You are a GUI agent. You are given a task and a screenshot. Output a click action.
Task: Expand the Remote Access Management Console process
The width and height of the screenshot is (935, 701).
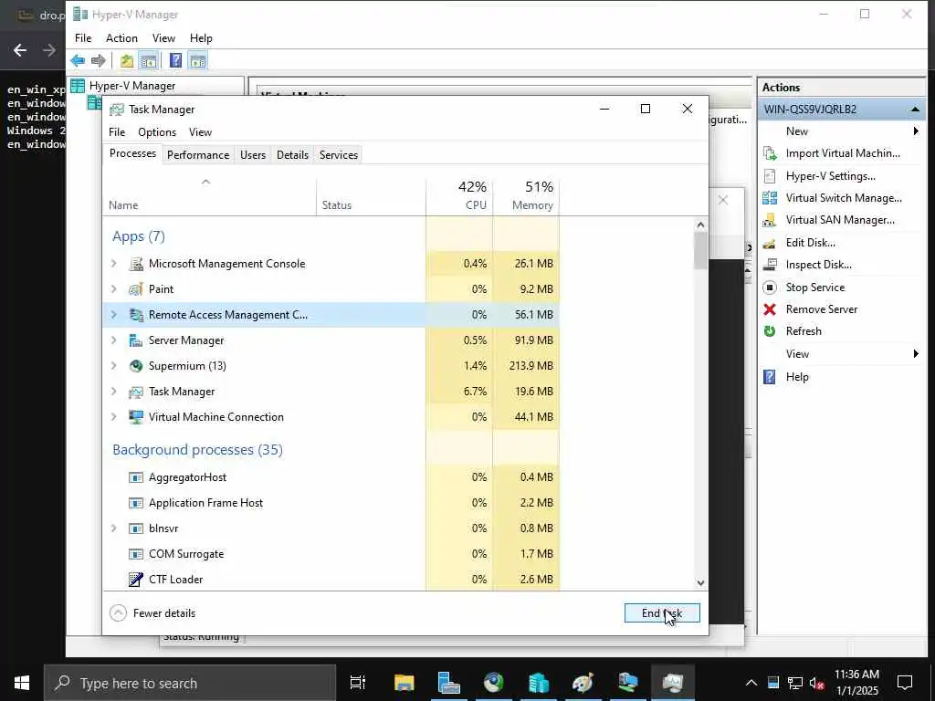114,315
